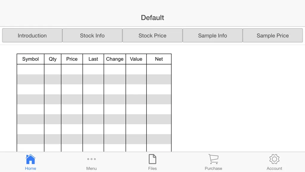The width and height of the screenshot is (305, 172).
Task: Open the Purchase cart icon
Action: pyautogui.click(x=213, y=159)
